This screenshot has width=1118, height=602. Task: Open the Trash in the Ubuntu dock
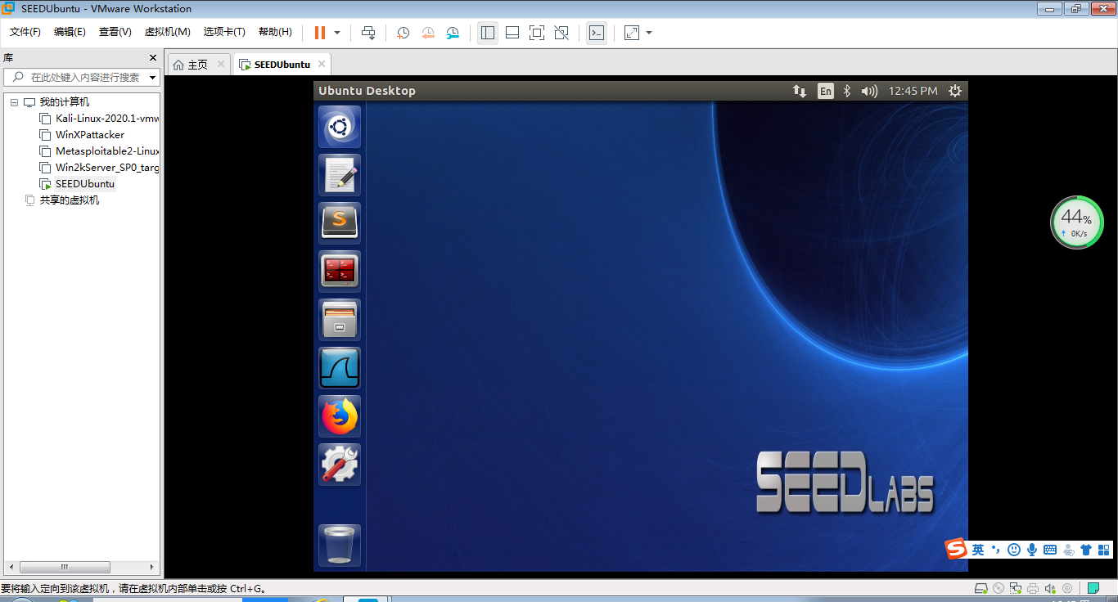[339, 545]
